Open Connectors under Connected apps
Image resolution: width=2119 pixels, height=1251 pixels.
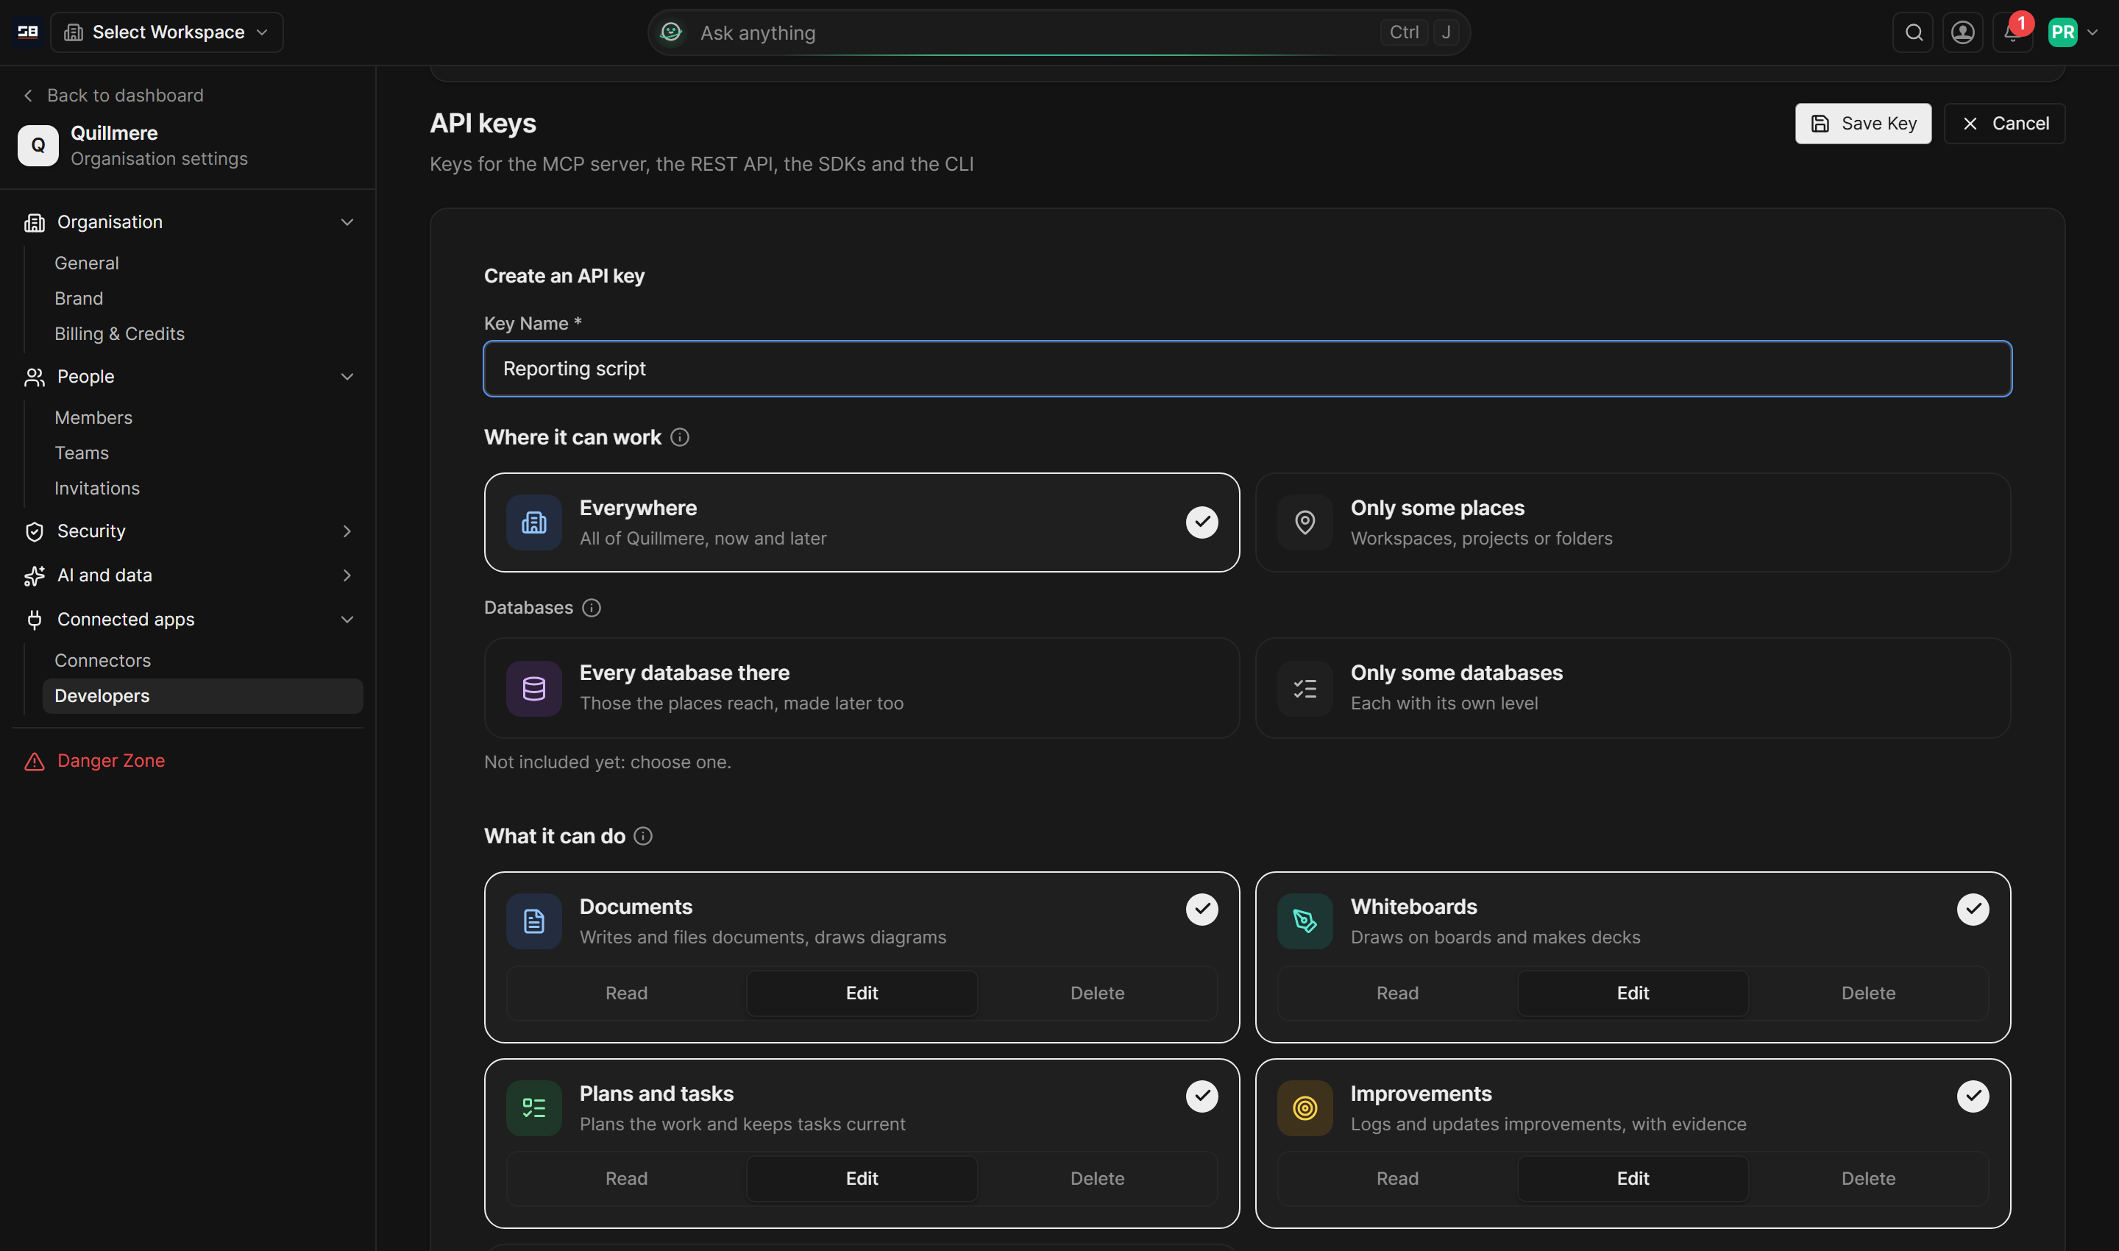(103, 660)
